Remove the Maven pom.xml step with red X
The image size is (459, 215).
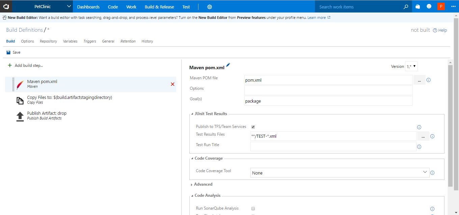(173, 84)
